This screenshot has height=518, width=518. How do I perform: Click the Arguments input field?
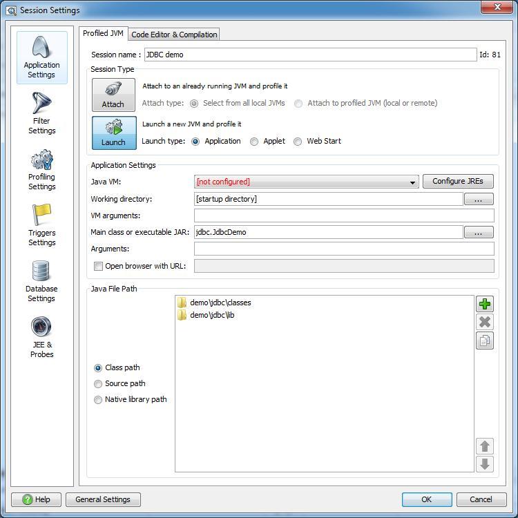point(344,249)
